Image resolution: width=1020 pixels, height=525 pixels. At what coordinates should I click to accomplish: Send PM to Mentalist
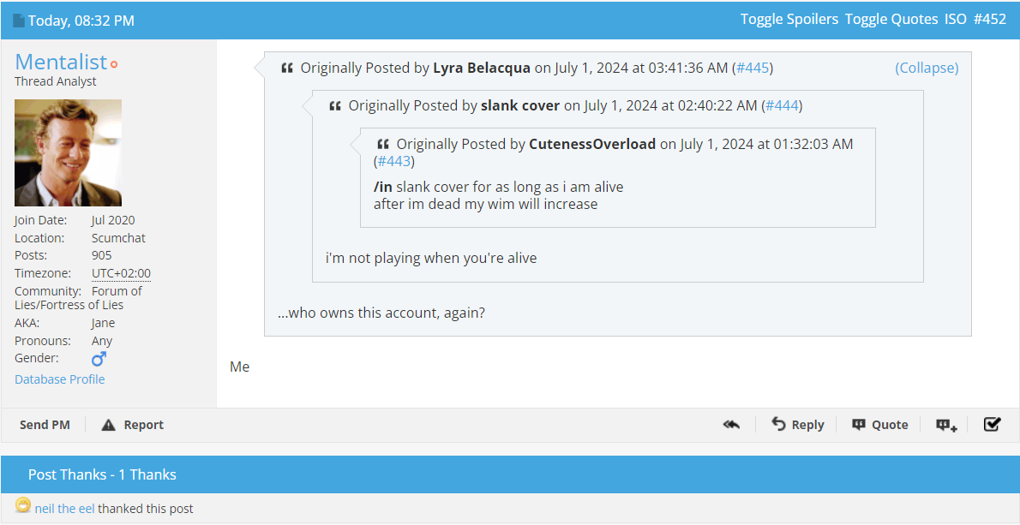coord(45,425)
